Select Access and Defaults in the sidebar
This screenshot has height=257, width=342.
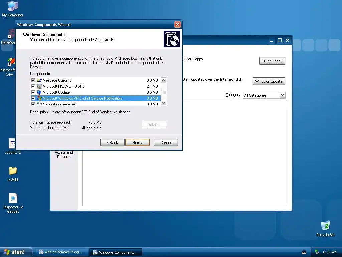64,154
